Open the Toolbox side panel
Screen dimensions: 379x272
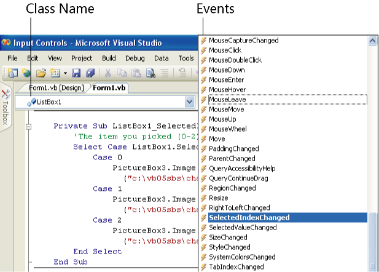pyautogui.click(x=6, y=106)
